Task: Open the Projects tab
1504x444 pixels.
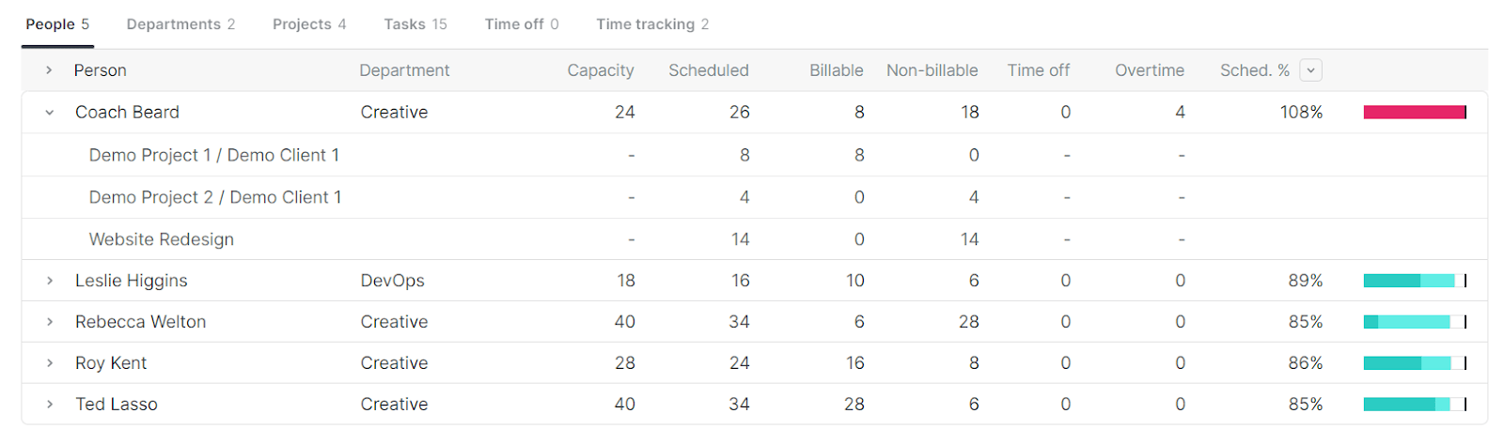Action: [309, 24]
